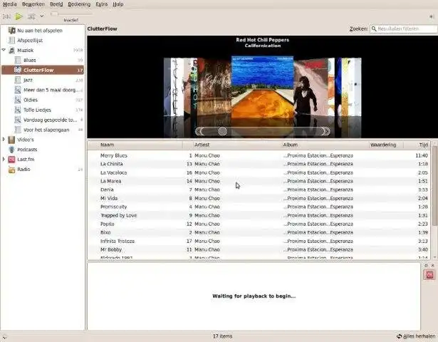Image resolution: width=438 pixels, height=342 pixels.
Task: Open the Afspeellijst queue icon
Action: click(x=11, y=40)
